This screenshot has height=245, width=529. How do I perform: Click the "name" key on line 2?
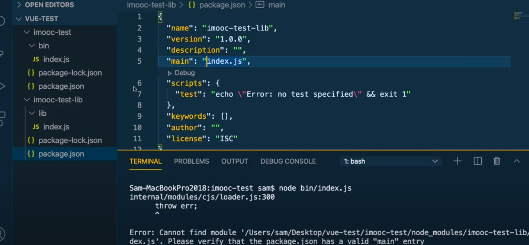181,28
